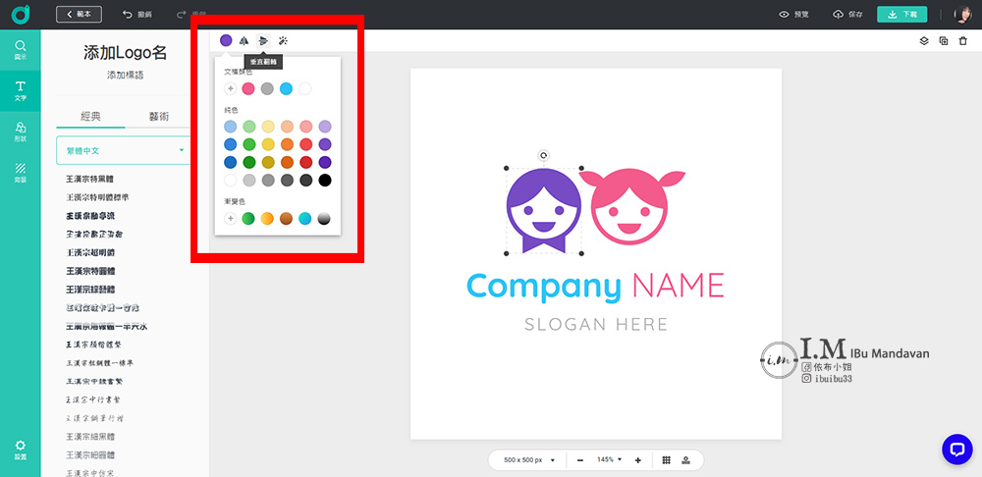The width and height of the screenshot is (982, 477).
Task: Choose the black solid color swatch
Action: pos(324,181)
